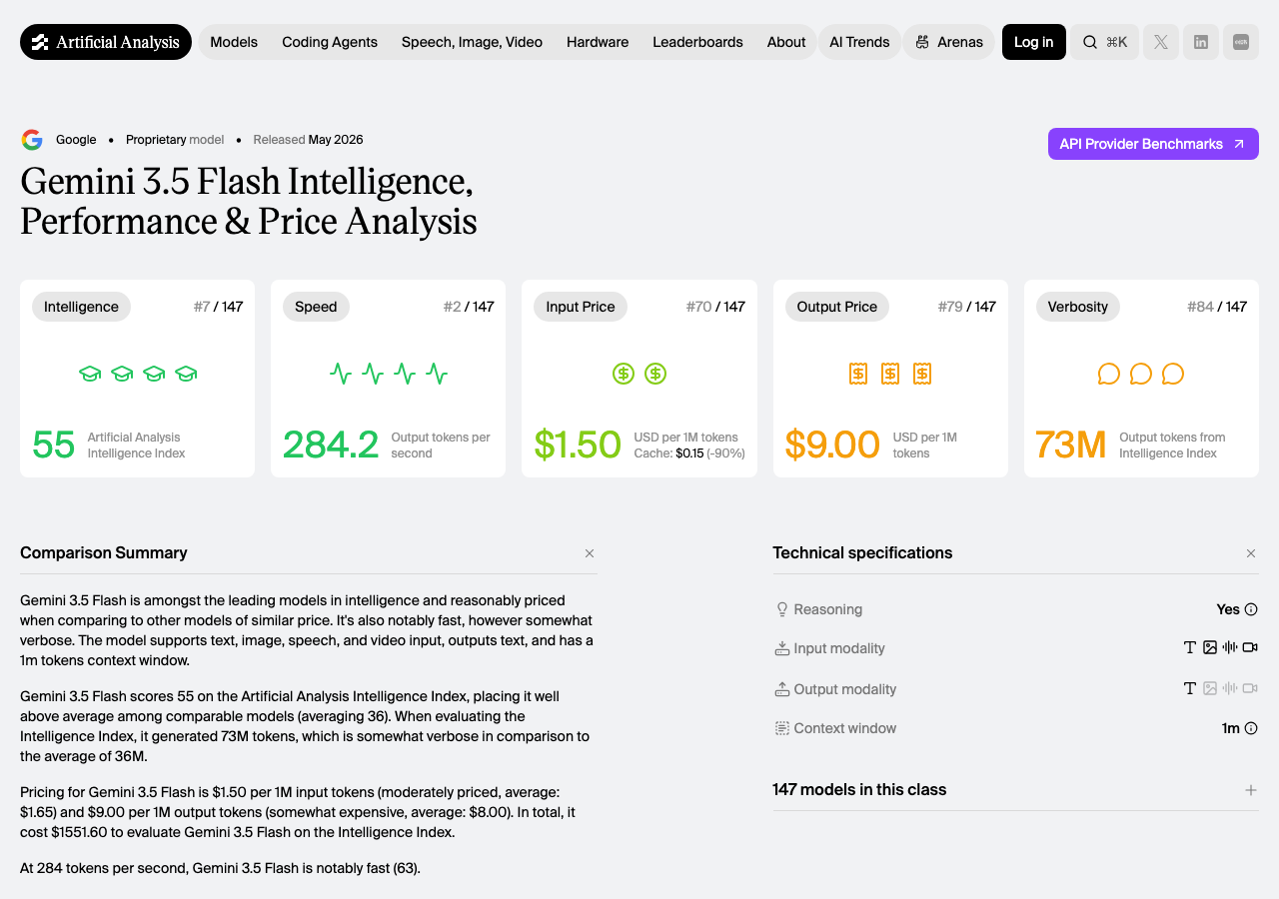Click the Google logo beside provider name
Image resolution: width=1279 pixels, height=899 pixels.
point(32,140)
